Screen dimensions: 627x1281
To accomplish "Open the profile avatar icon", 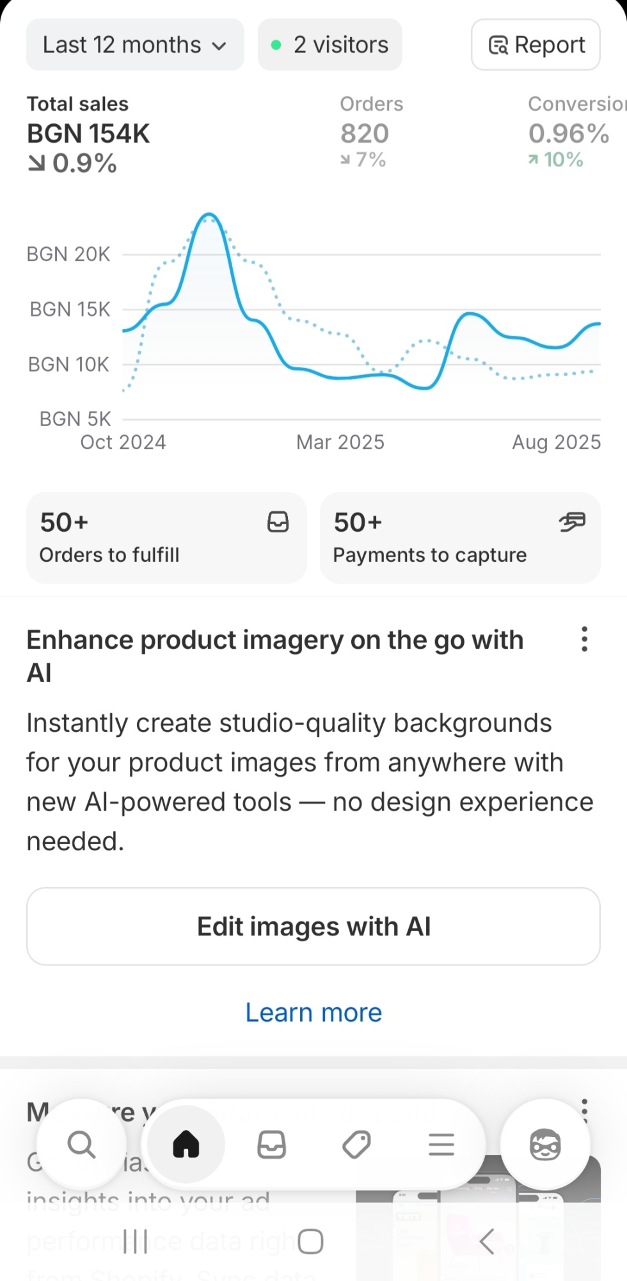I will click(545, 1145).
